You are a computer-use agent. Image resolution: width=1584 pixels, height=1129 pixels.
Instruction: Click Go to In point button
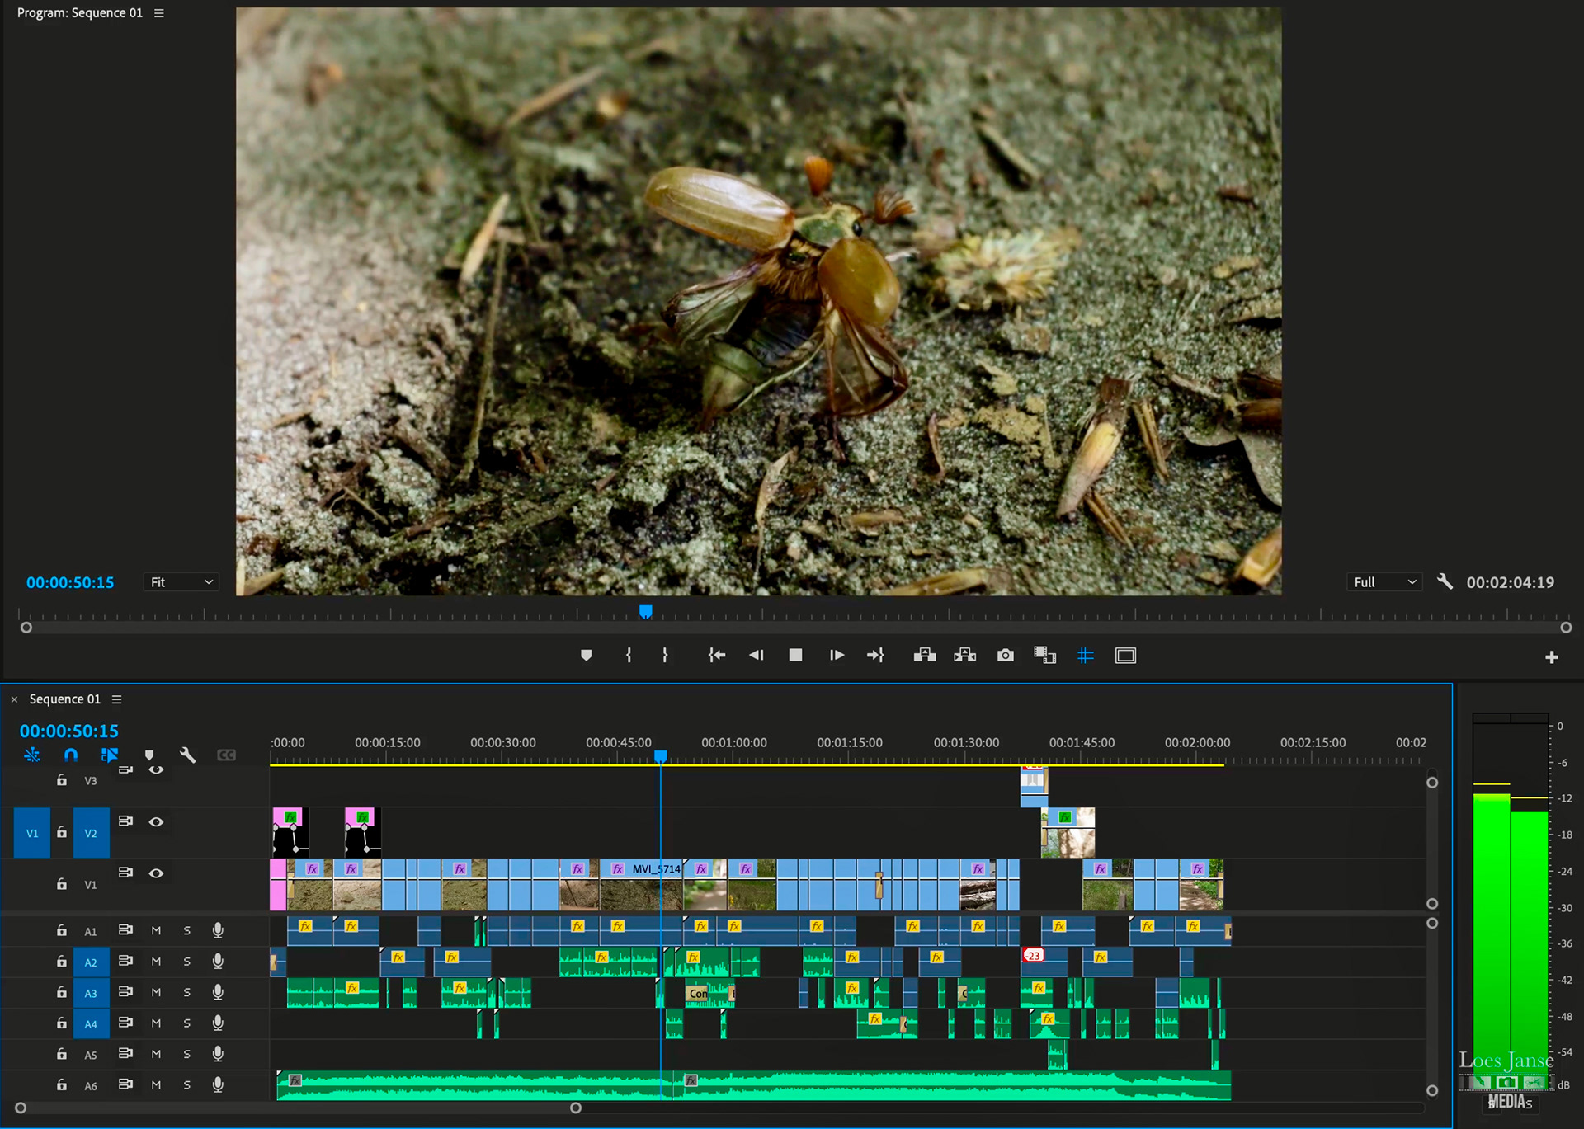[716, 656]
